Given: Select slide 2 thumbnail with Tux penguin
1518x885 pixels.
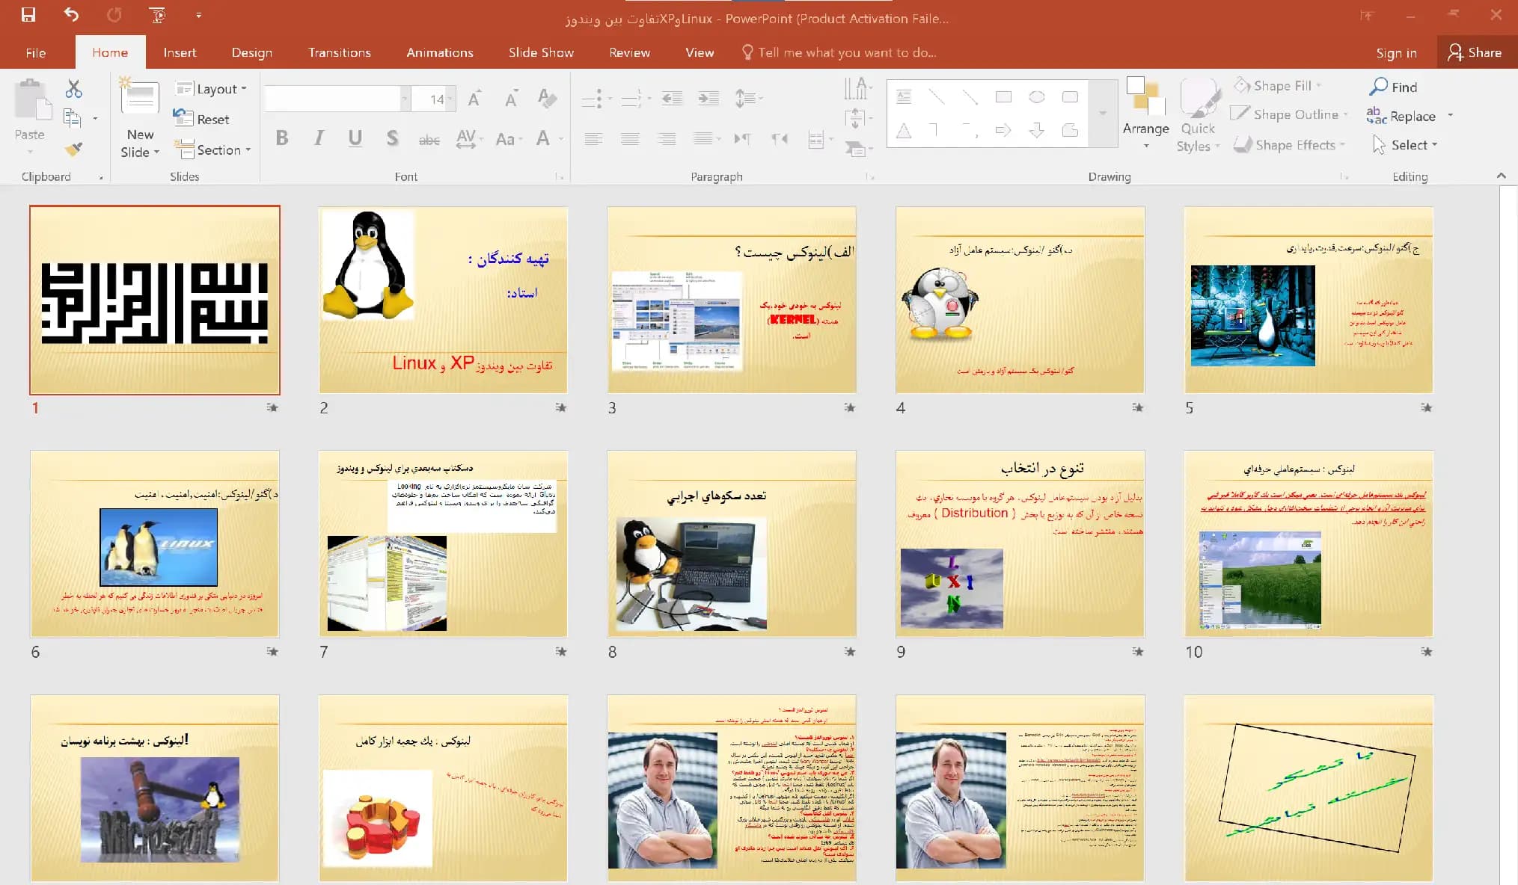Looking at the screenshot, I should [x=443, y=300].
